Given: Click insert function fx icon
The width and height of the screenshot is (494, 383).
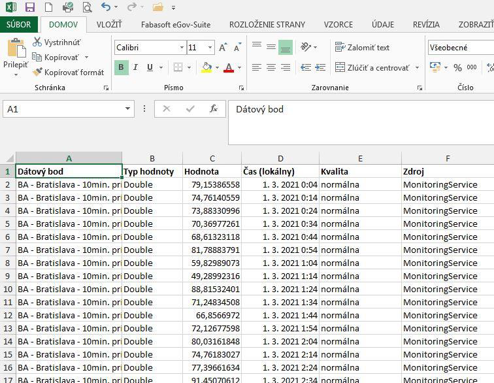Looking at the screenshot, I should (214, 108).
